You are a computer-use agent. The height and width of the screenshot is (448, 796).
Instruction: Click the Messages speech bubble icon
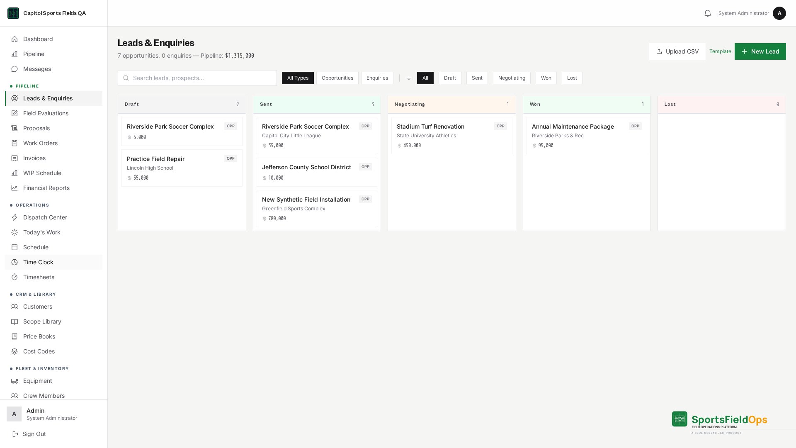[x=15, y=69]
